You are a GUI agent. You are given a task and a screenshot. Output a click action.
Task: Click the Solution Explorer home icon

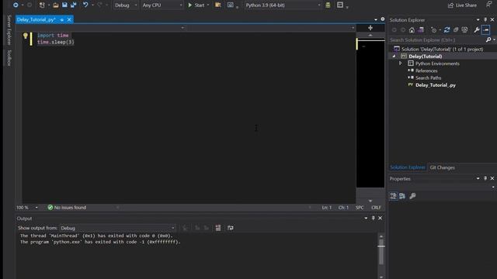(412, 30)
